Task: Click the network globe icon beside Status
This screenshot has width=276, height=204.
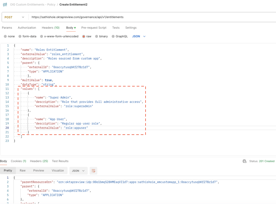Action: click(x=244, y=161)
